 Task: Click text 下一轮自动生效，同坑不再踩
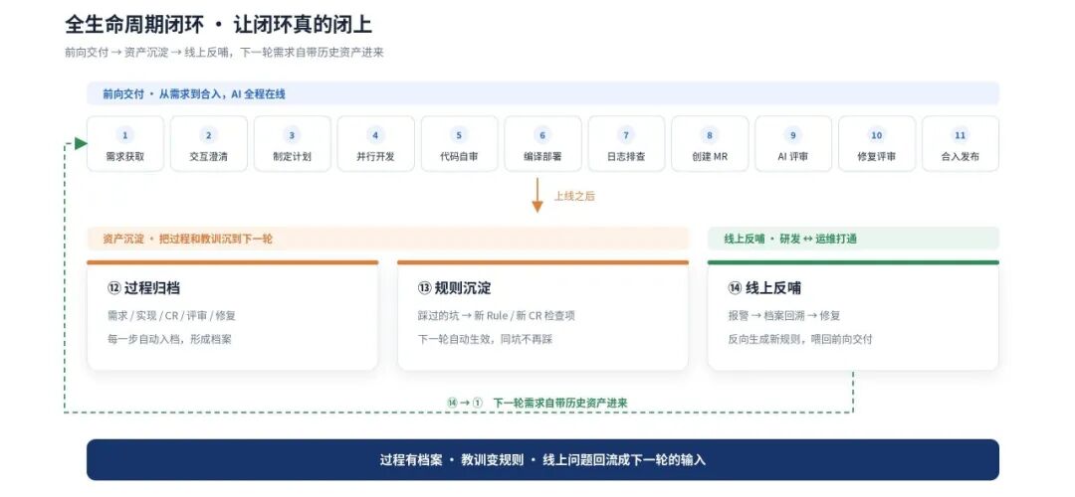pyautogui.click(x=485, y=339)
